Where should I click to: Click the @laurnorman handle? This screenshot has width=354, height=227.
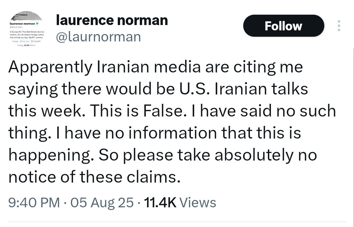(98, 36)
